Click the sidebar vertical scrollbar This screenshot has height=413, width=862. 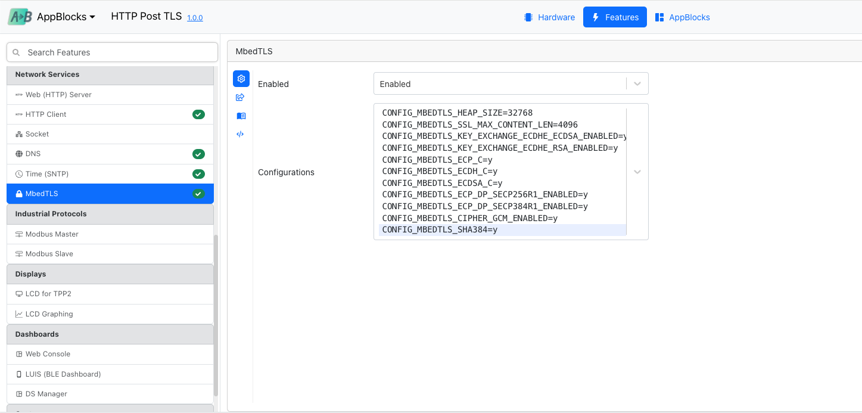(216, 315)
